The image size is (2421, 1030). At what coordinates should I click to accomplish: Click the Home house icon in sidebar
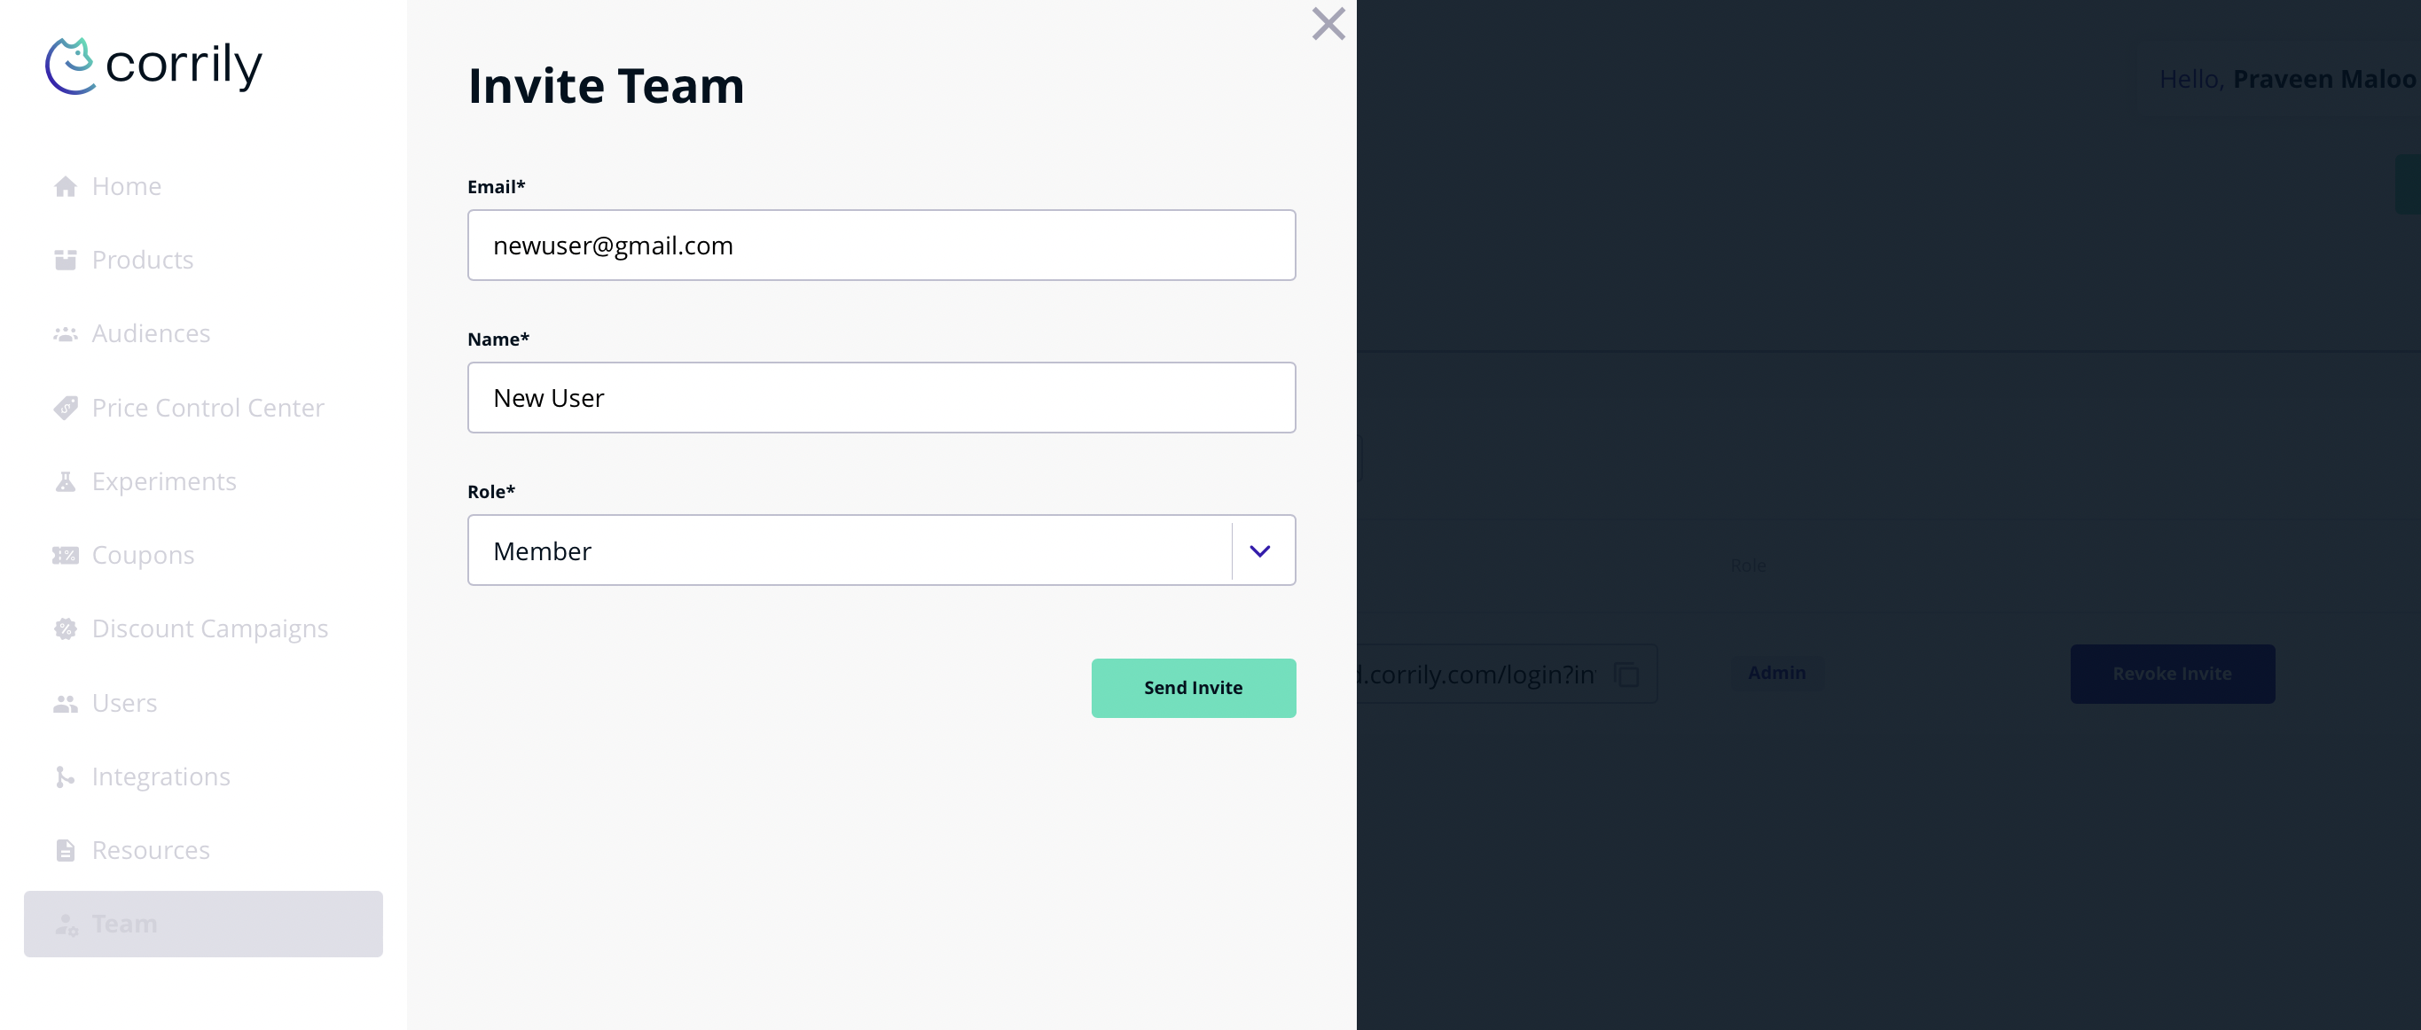pyautogui.click(x=65, y=186)
